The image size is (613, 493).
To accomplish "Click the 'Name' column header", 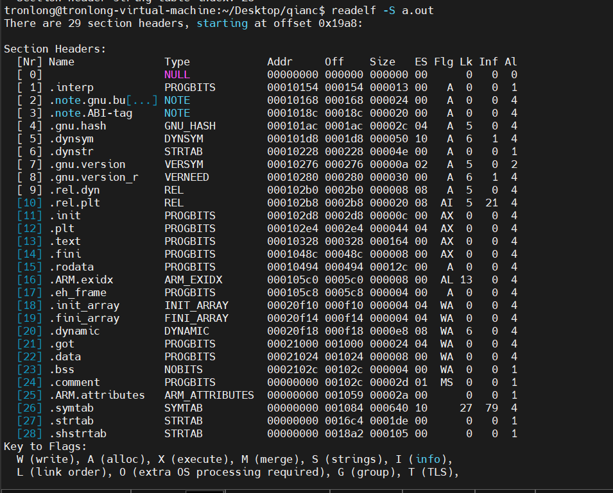I will 62,62.
